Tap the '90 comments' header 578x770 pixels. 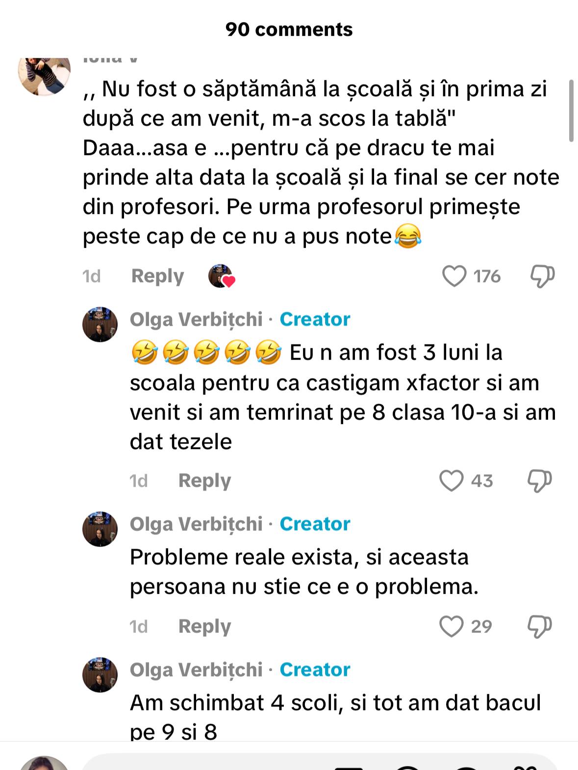289,29
